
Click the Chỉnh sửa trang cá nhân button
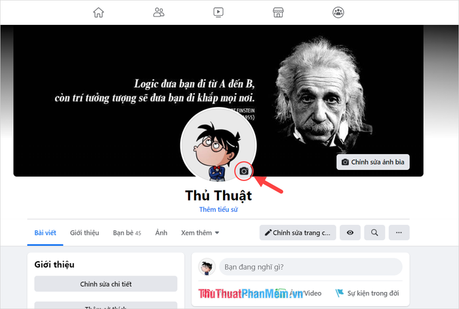[298, 232]
